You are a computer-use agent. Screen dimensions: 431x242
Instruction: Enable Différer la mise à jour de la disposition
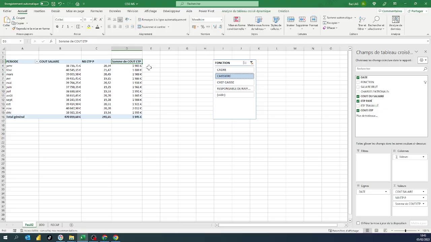pyautogui.click(x=358, y=223)
